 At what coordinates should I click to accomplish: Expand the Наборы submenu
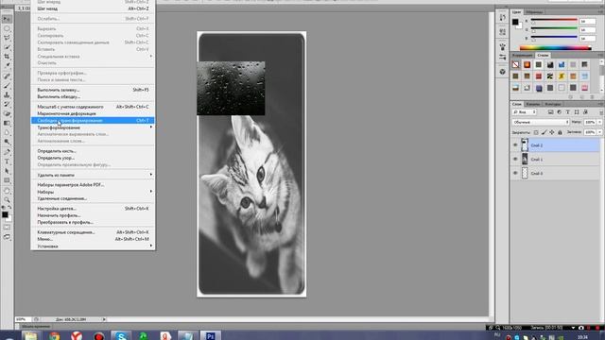point(93,192)
